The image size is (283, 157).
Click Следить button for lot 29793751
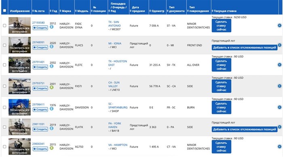pyautogui.click(x=40, y=88)
